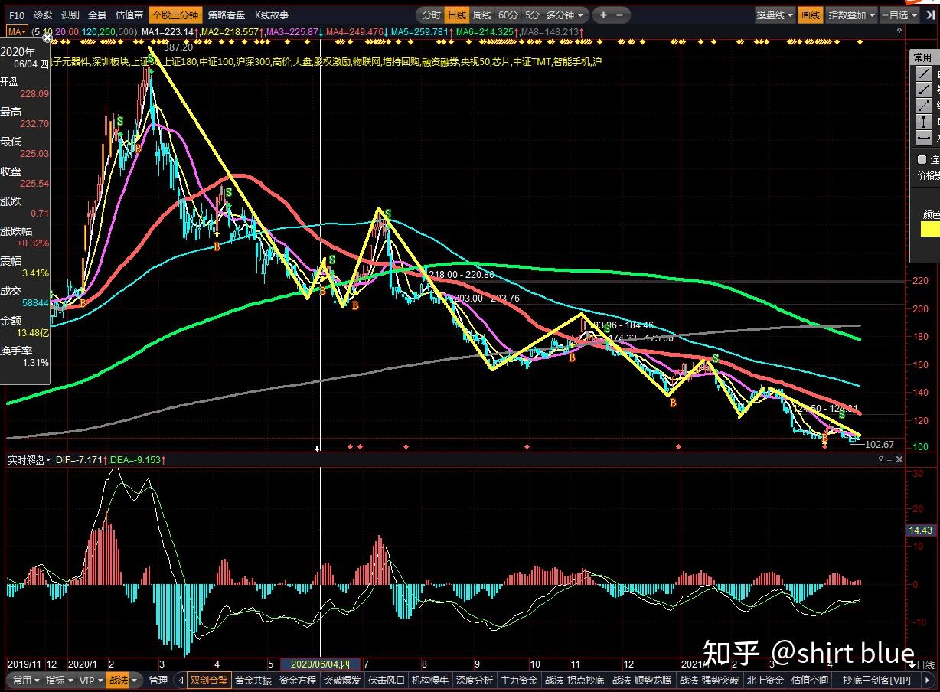Select the line segment drawing tool
Viewport: 940px width, 692px height.
point(924,106)
